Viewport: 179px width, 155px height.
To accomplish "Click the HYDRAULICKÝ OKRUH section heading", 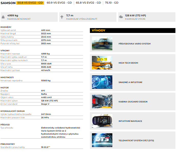I will 13,111.
